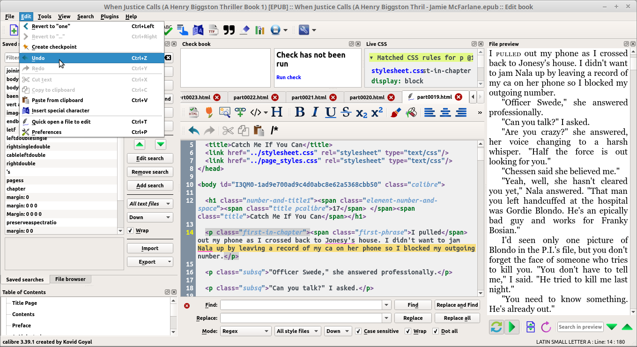Image resolution: width=637 pixels, height=347 pixels.
Task: Apply italic formatting with the I icon
Action: [315, 112]
